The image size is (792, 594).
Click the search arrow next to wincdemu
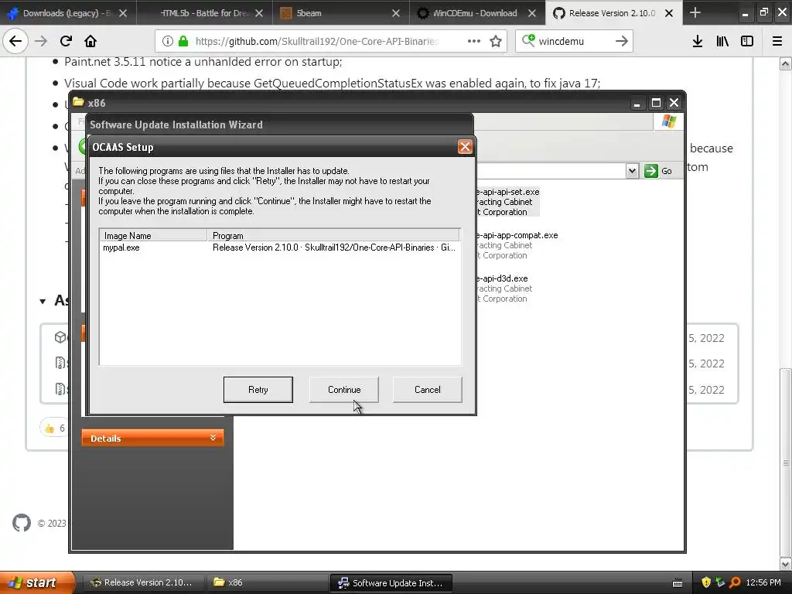coord(622,41)
